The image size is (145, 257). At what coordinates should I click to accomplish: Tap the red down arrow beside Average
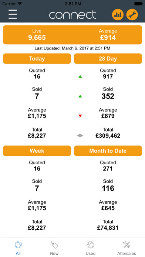[x=80, y=116]
